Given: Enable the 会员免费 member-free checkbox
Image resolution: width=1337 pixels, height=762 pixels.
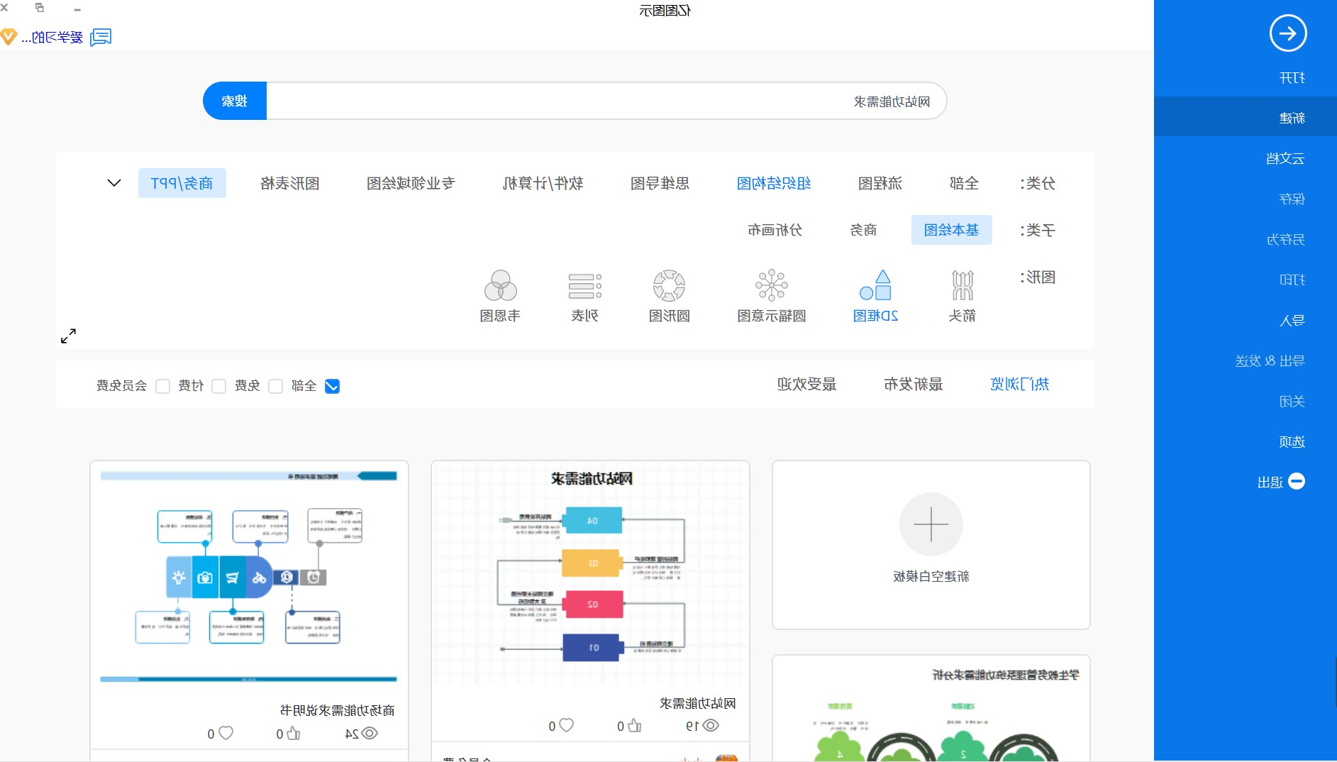Looking at the screenshot, I should pyautogui.click(x=162, y=386).
